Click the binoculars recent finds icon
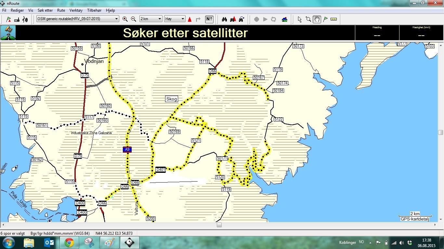The height and width of the screenshot is (249, 444). pyautogui.click(x=241, y=19)
